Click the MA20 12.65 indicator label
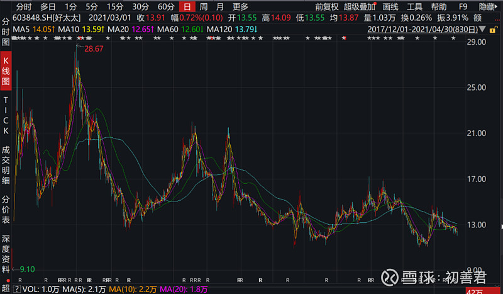This screenshot has height=294, width=503. click(131, 30)
